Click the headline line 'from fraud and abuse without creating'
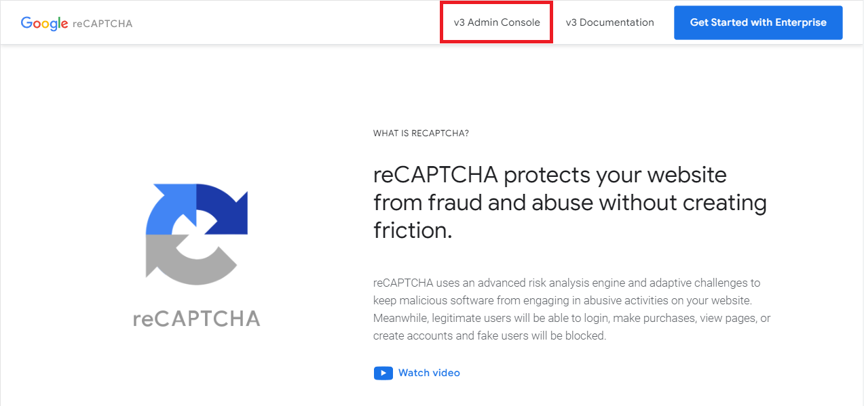The width and height of the screenshot is (864, 406). point(569,203)
